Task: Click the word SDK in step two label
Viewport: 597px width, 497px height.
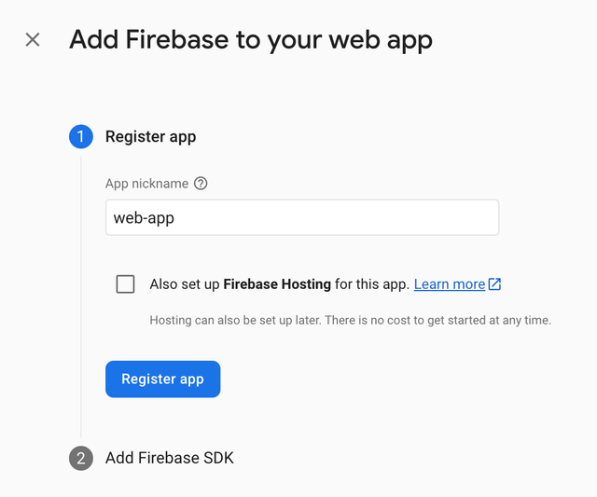Action: [x=218, y=458]
